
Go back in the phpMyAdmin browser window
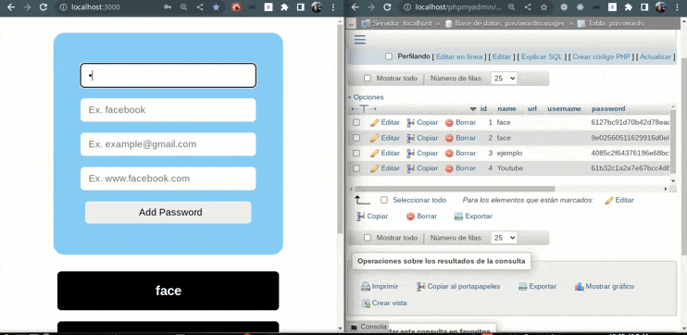356,7
